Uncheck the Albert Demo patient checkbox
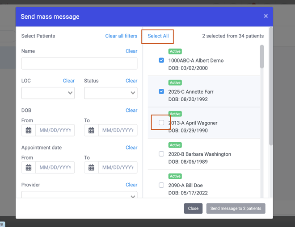The image size is (295, 227). pos(161,60)
